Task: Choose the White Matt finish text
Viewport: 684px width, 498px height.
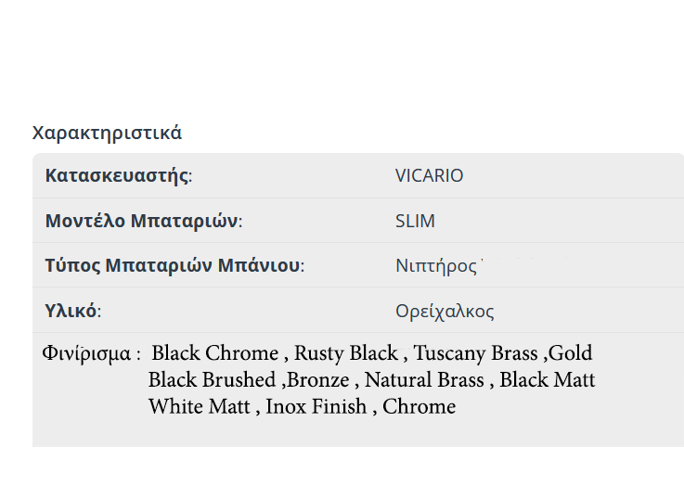Action: coord(200,406)
